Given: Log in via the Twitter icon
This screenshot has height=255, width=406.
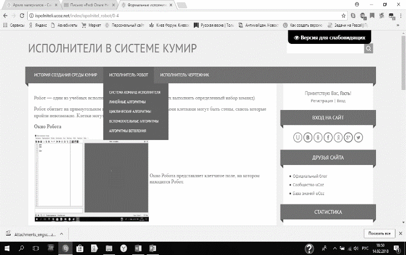Looking at the screenshot, I should tap(359, 137).
